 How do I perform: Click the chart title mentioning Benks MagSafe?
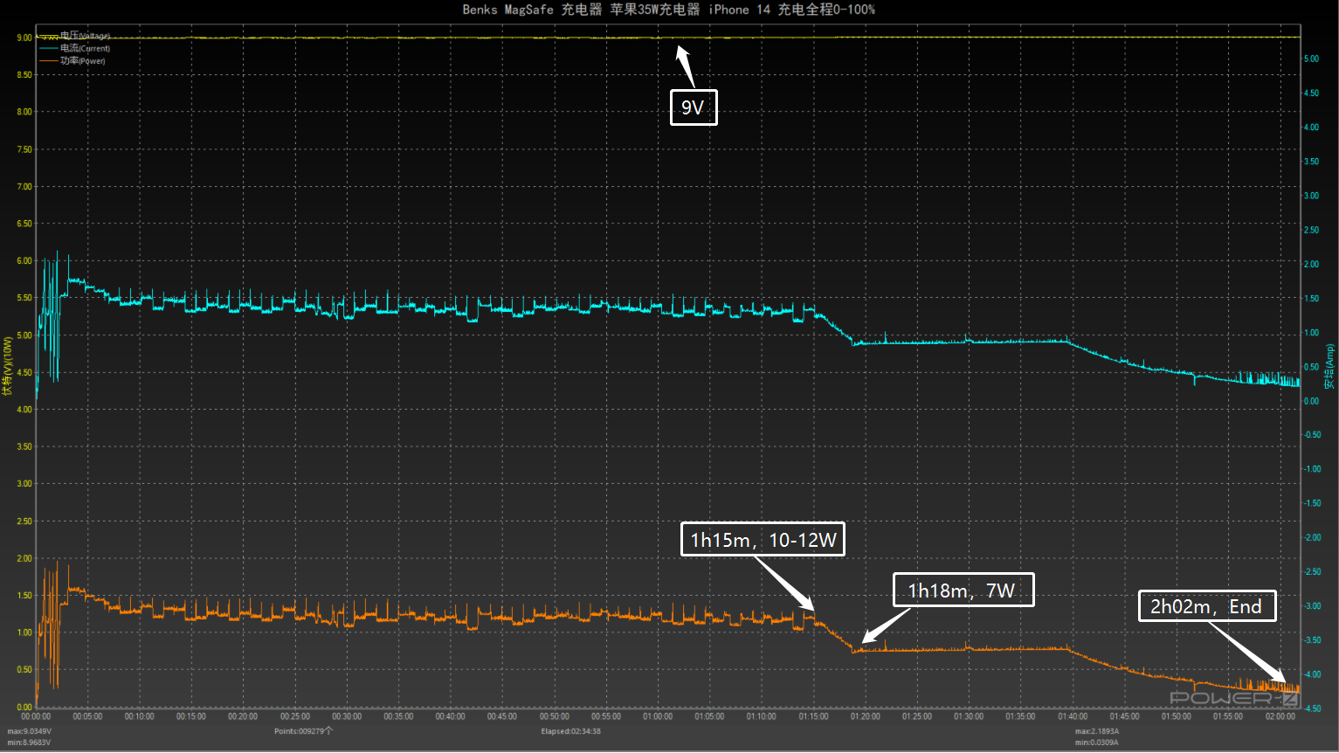[x=668, y=10]
